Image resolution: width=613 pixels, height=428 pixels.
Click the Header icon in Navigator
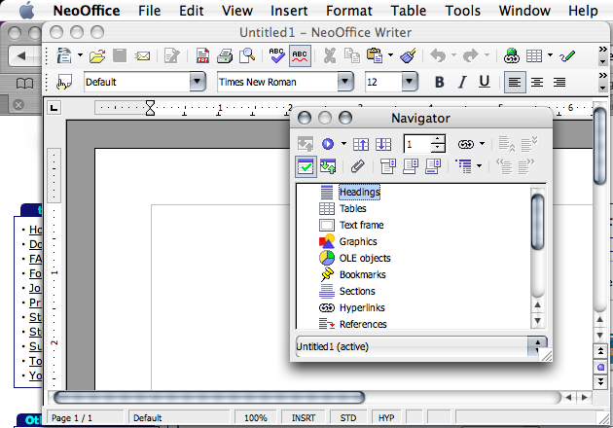388,166
